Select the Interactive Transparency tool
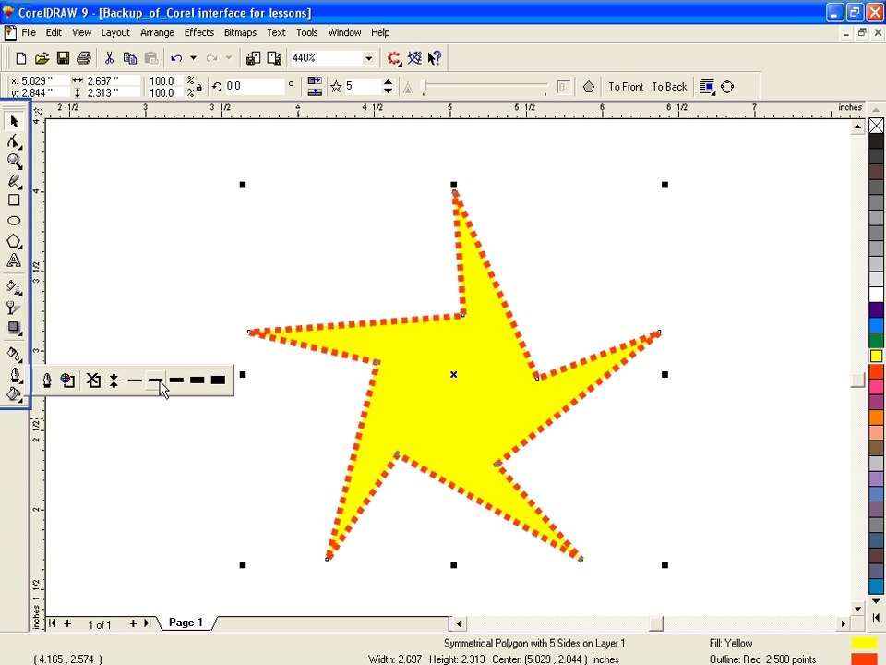This screenshot has width=886, height=665. tap(14, 308)
